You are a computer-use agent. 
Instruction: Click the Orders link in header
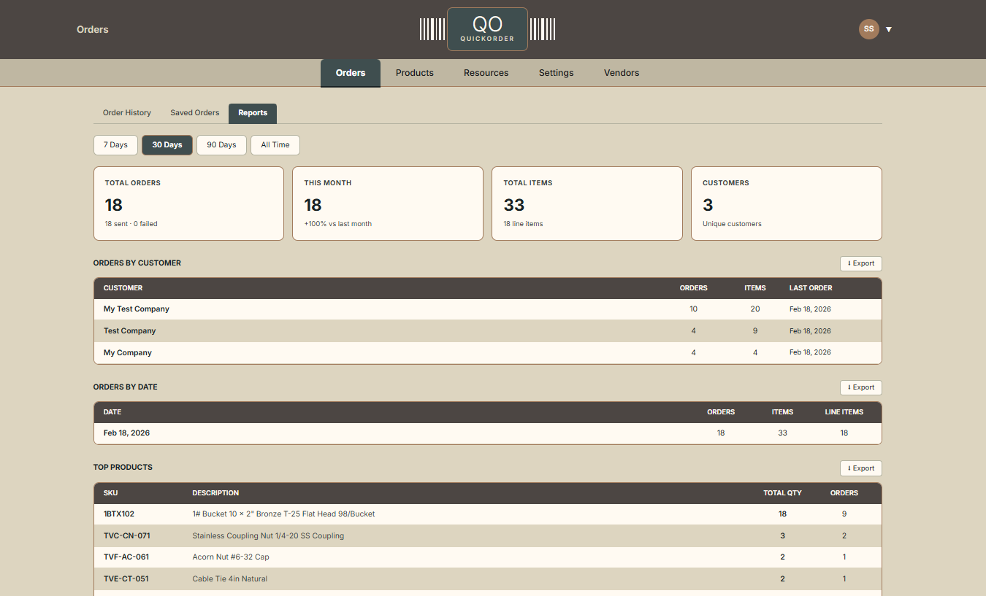point(93,30)
